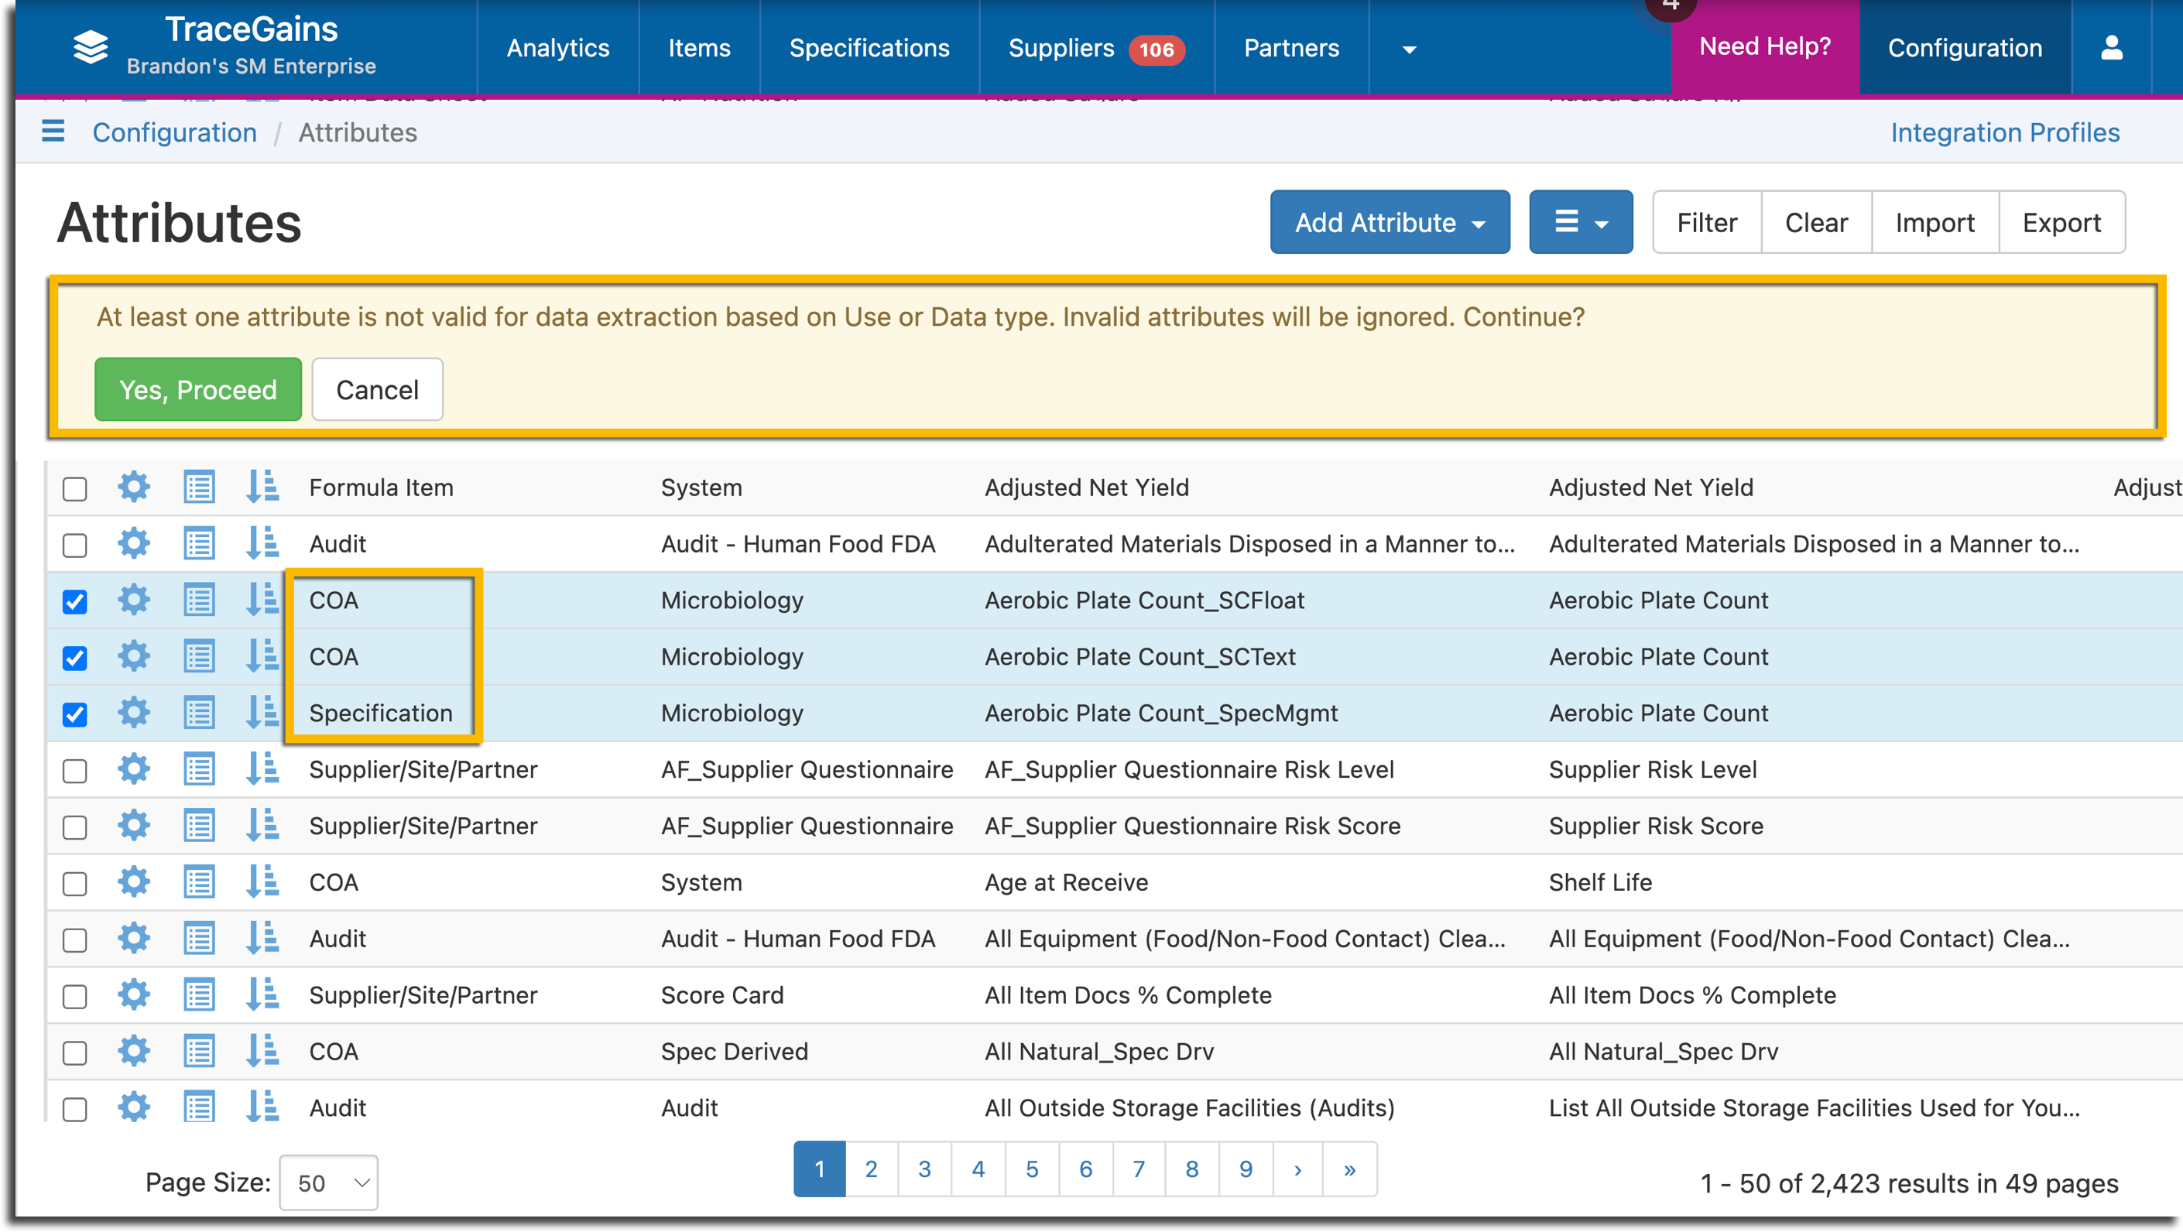Viewport: 2183px width, 1232px height.
Task: Open gear settings for All Item Docs % Complete row
Action: coord(134,994)
